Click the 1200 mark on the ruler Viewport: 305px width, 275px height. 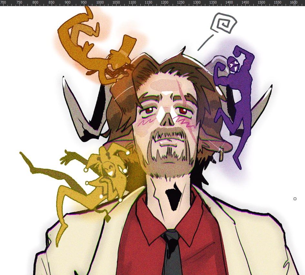(x=164, y=2)
